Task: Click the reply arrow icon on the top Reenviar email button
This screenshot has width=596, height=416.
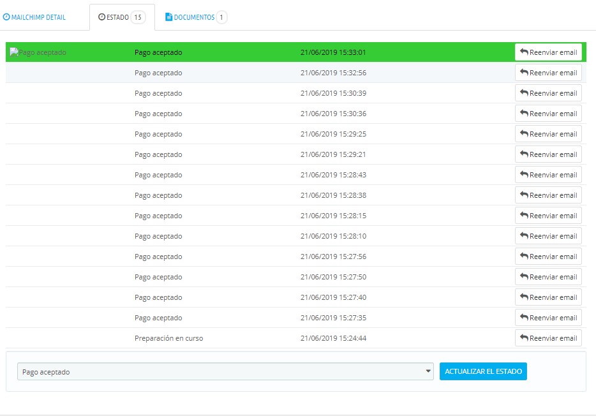Action: (x=526, y=52)
